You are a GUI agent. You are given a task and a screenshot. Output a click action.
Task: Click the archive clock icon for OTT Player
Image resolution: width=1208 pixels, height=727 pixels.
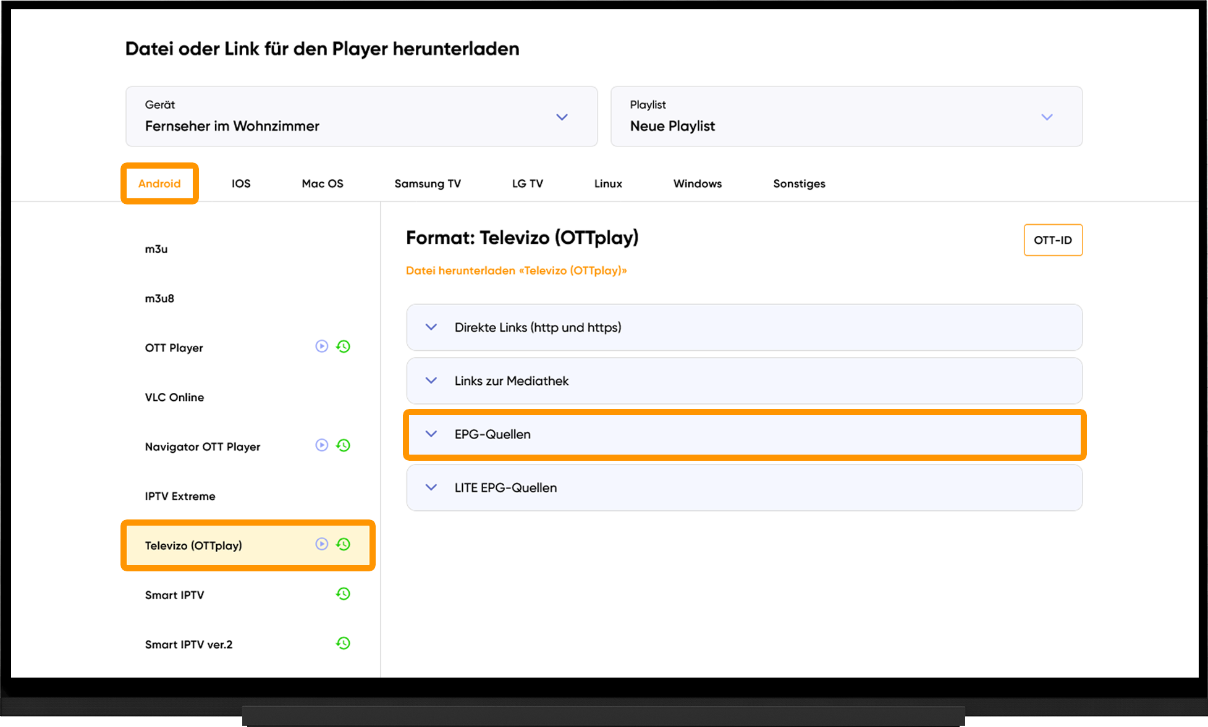[344, 347]
